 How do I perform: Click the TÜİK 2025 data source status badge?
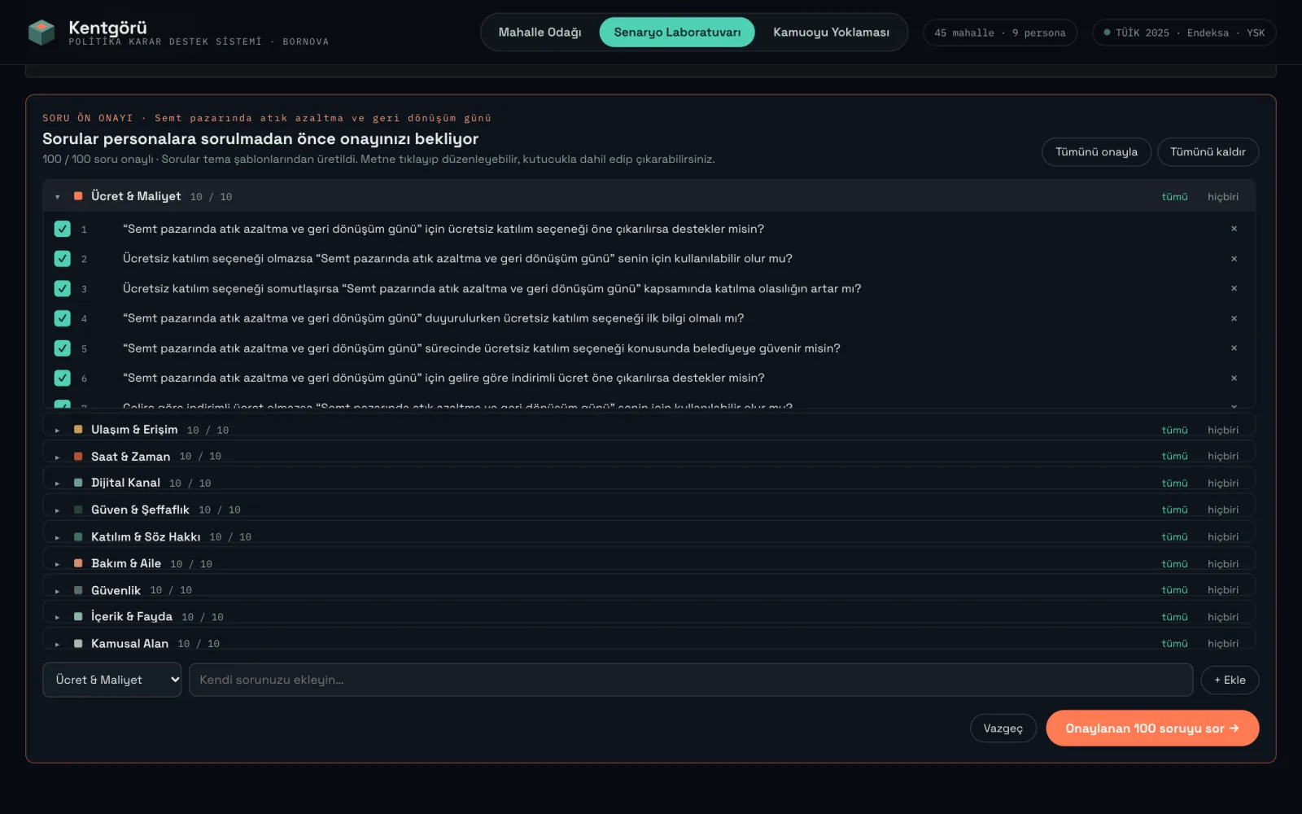pos(1184,33)
